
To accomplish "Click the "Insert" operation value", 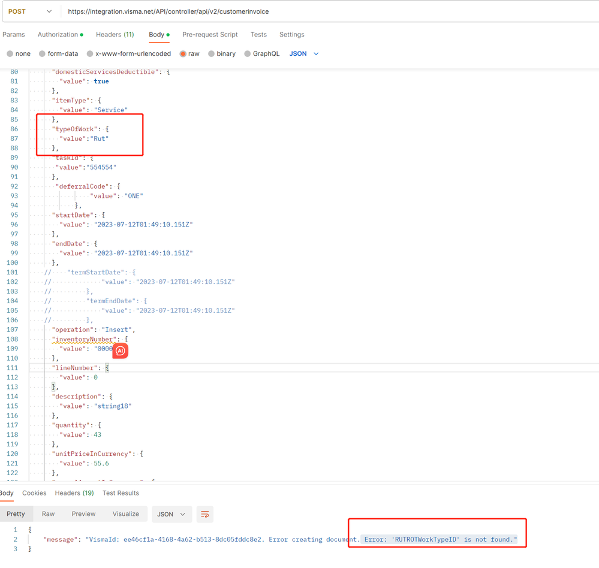I will point(116,330).
